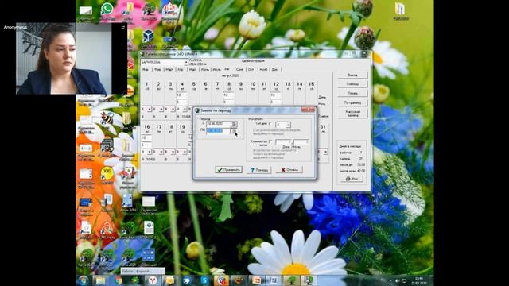
Task: Click day hours field under day 12
Action: [x=276, y=95]
